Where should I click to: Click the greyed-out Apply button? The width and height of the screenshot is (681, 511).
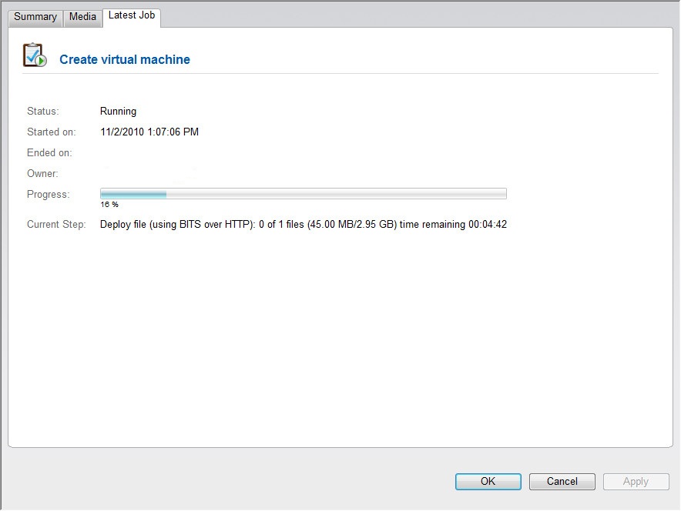[x=636, y=482]
